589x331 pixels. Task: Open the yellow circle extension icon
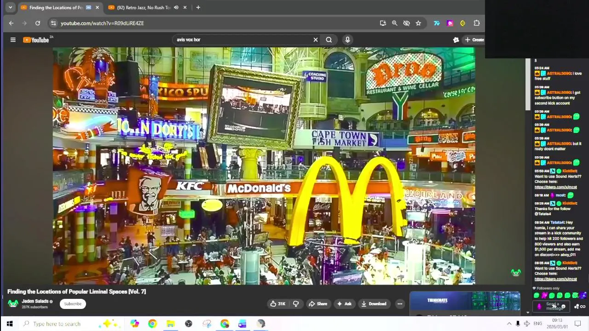coord(463,23)
